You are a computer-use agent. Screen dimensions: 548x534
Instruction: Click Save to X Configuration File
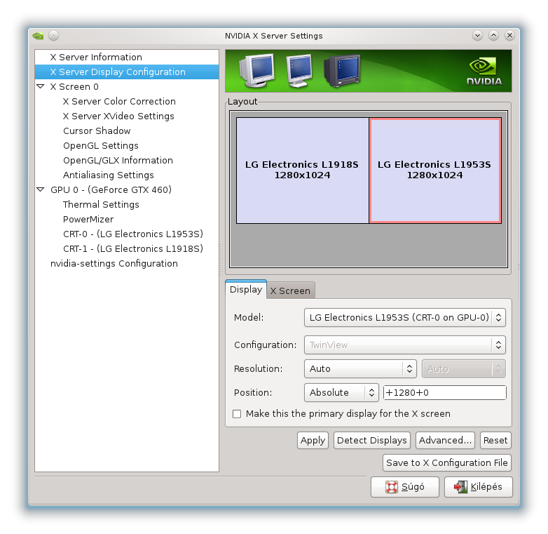(x=447, y=462)
